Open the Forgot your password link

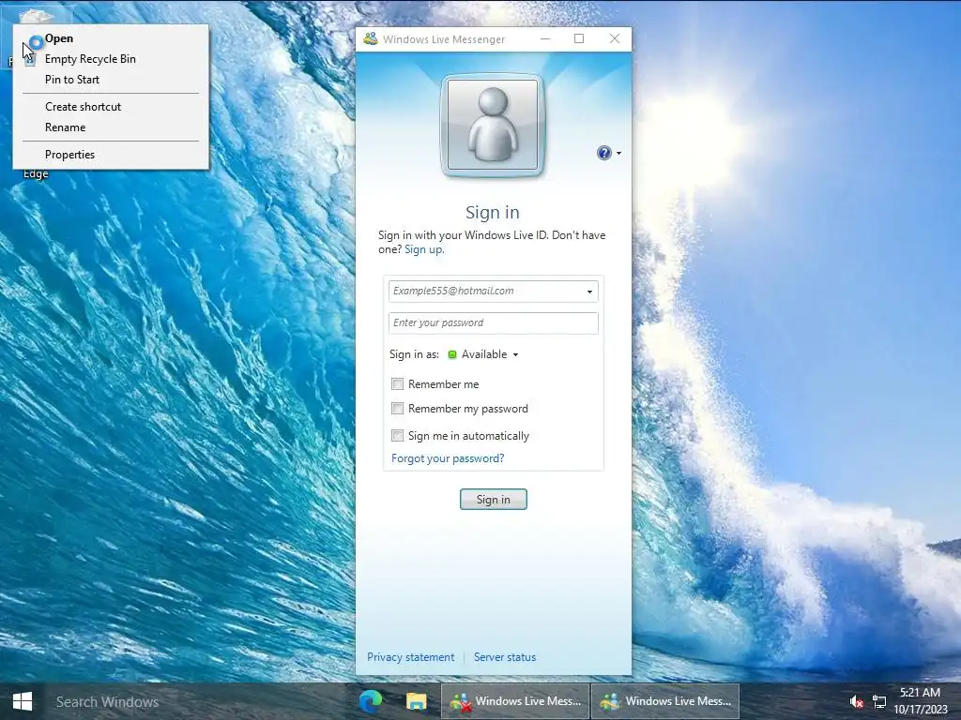pyautogui.click(x=448, y=458)
